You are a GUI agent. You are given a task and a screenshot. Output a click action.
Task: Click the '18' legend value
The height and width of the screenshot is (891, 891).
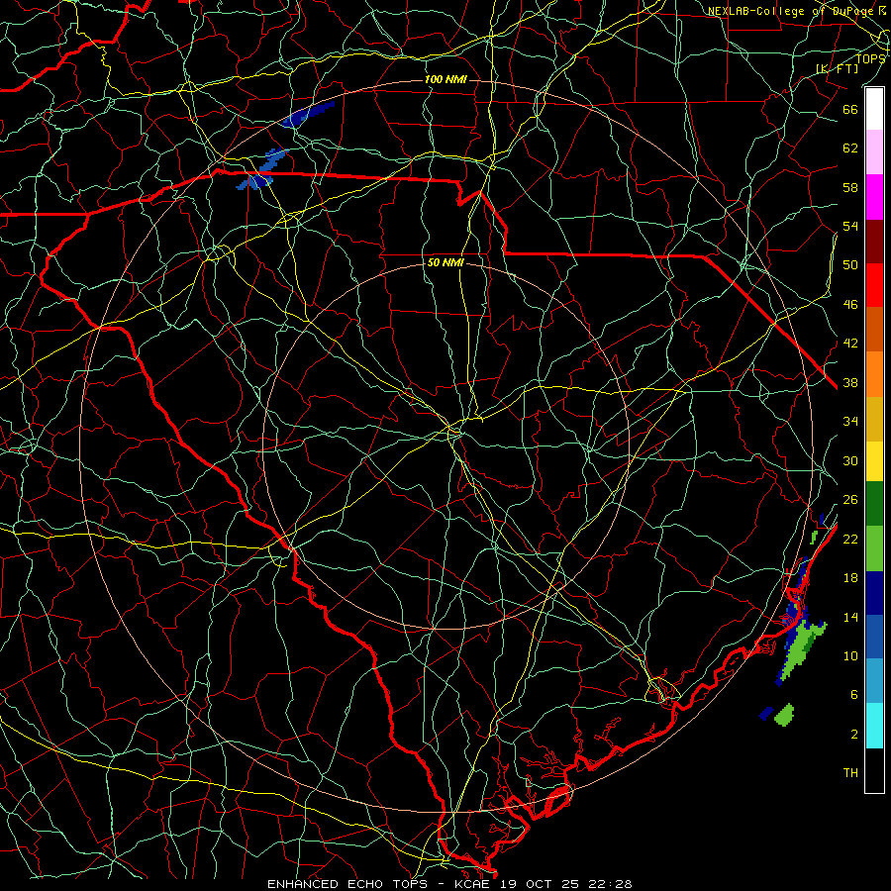tap(850, 577)
